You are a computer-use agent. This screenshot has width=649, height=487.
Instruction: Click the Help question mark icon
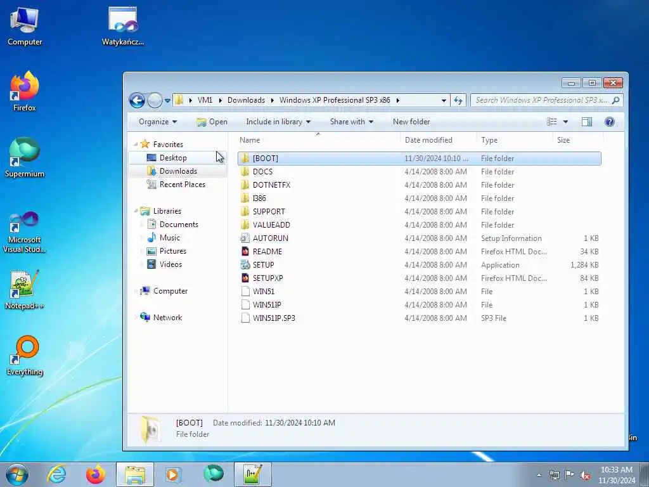tap(609, 122)
